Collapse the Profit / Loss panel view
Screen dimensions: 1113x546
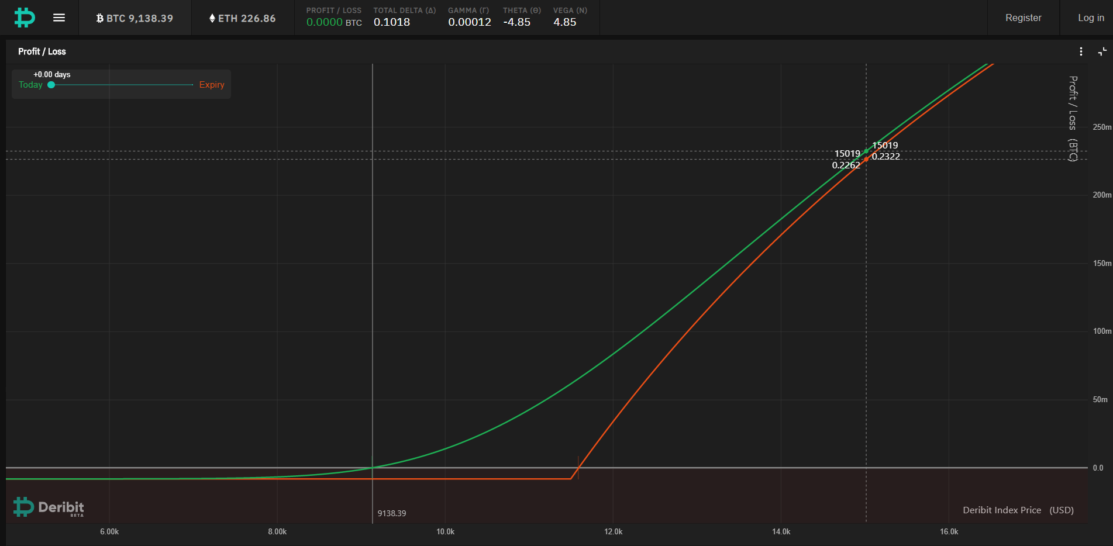click(1102, 51)
